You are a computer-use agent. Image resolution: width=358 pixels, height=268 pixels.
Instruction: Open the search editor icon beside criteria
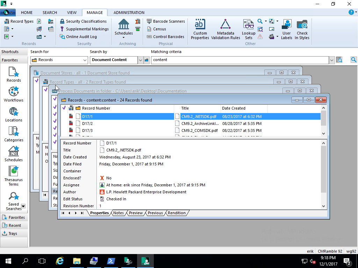[339, 60]
